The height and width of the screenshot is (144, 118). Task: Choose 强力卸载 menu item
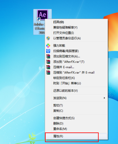(x=76, y=46)
